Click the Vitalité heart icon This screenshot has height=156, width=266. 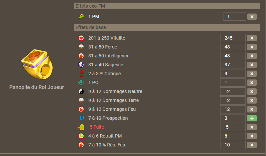pyautogui.click(x=81, y=38)
